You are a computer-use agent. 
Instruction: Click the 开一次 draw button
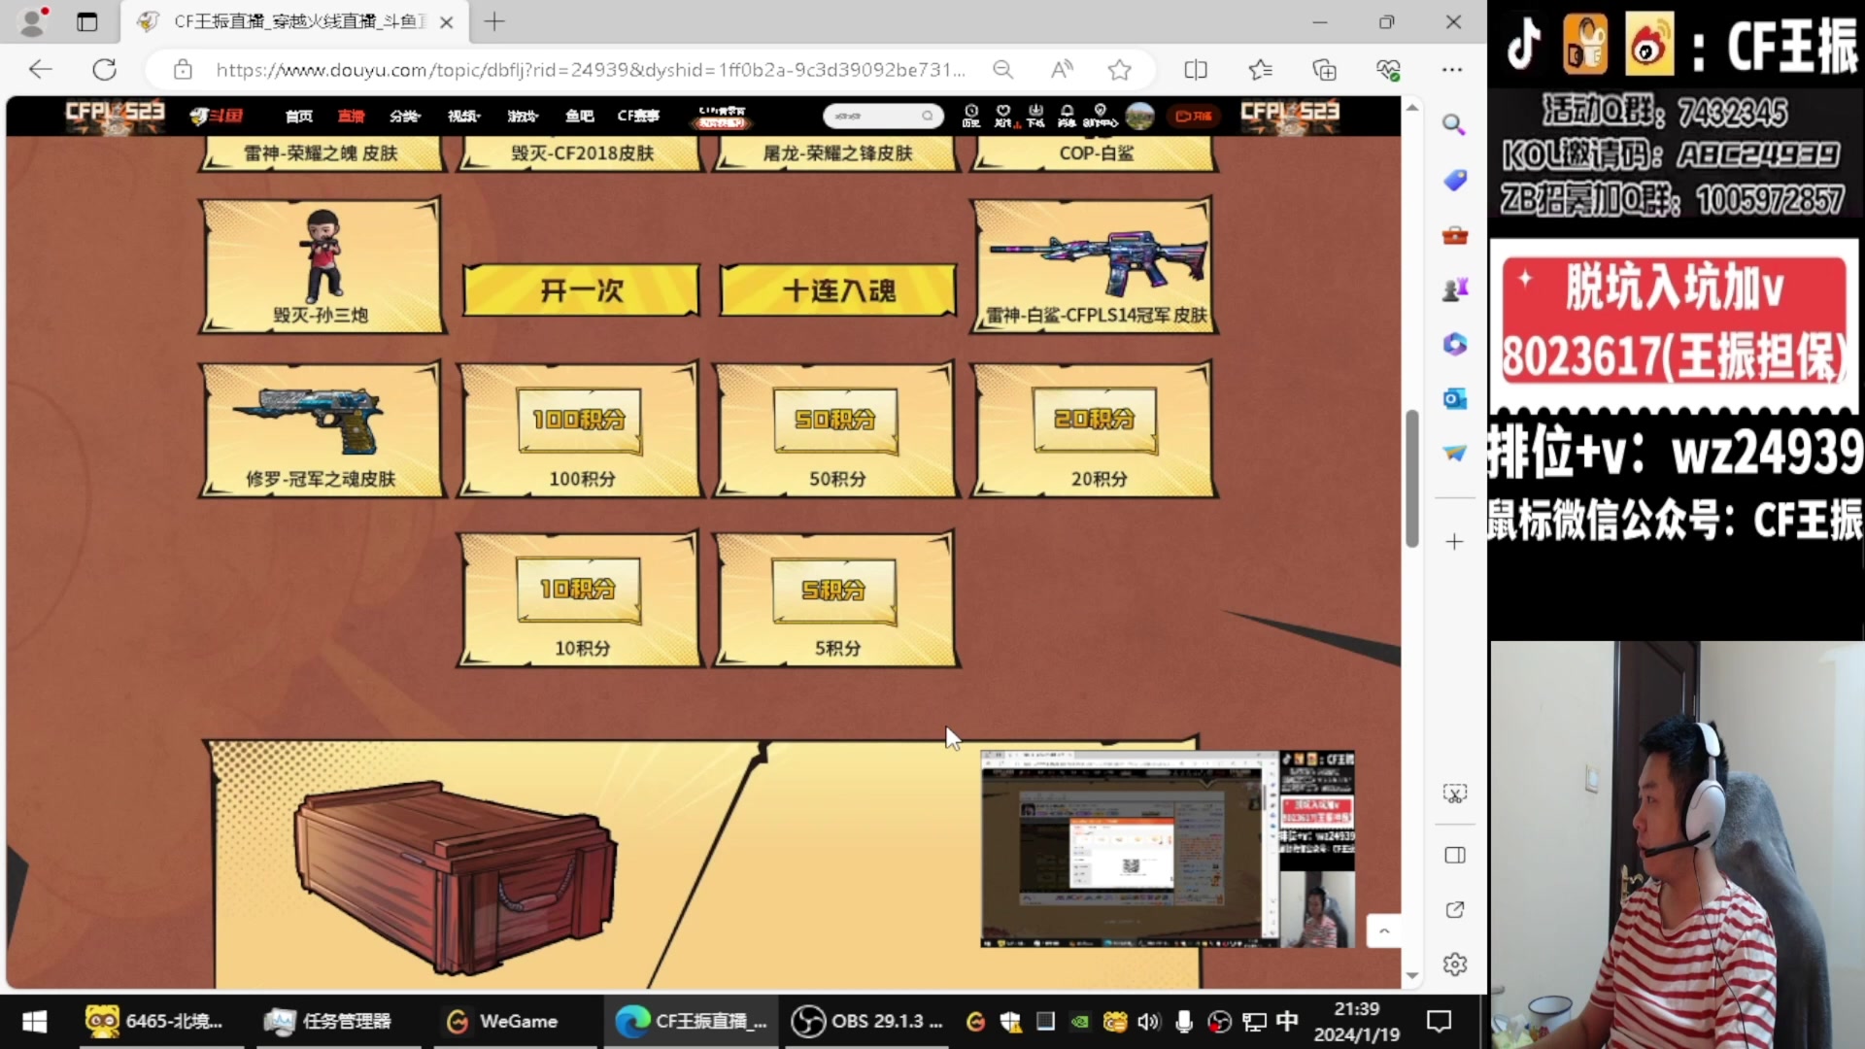581,290
